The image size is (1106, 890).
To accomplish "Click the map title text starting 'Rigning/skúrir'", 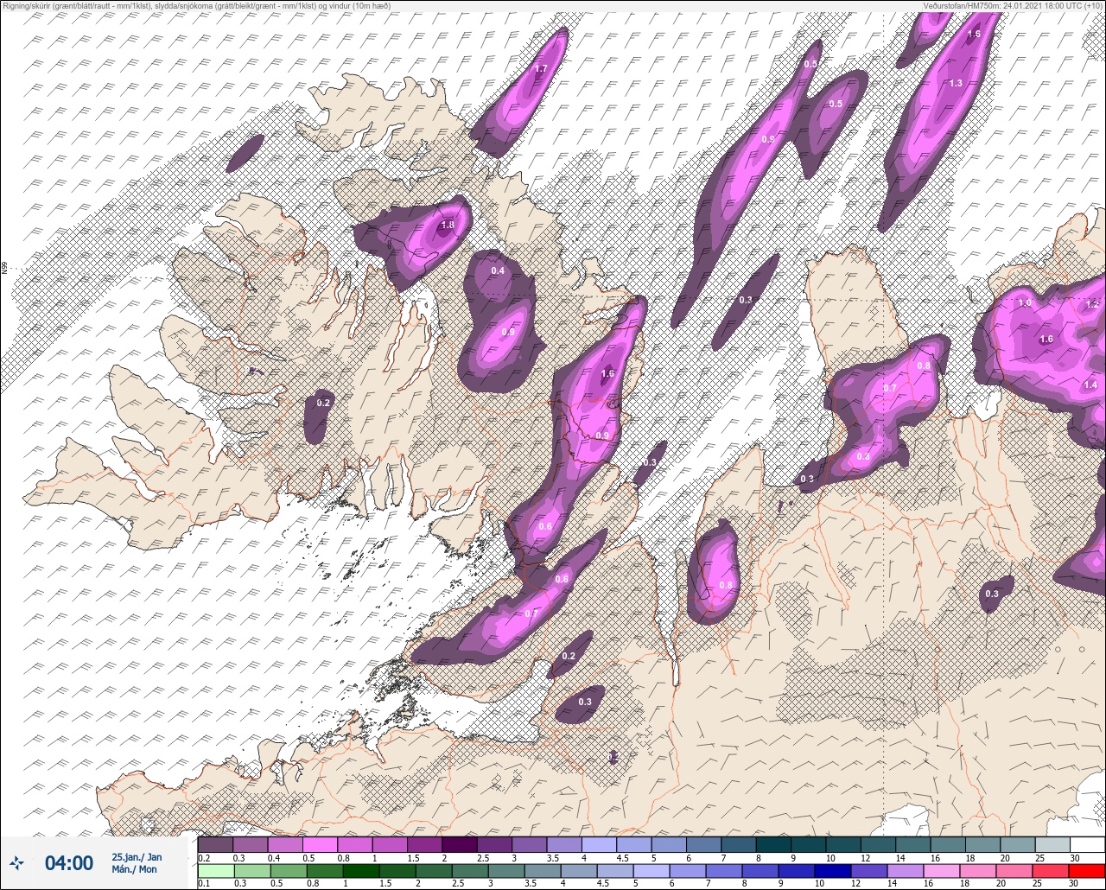I will 196,5.
